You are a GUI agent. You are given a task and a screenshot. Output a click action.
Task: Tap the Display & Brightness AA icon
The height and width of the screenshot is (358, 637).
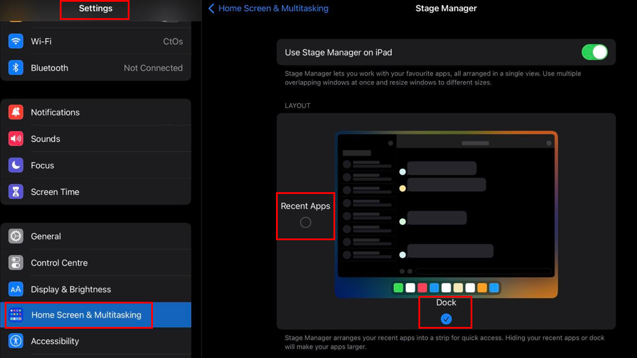(16, 289)
